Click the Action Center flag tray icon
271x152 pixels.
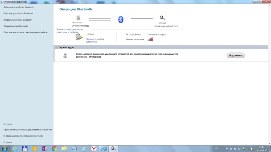pos(226,149)
